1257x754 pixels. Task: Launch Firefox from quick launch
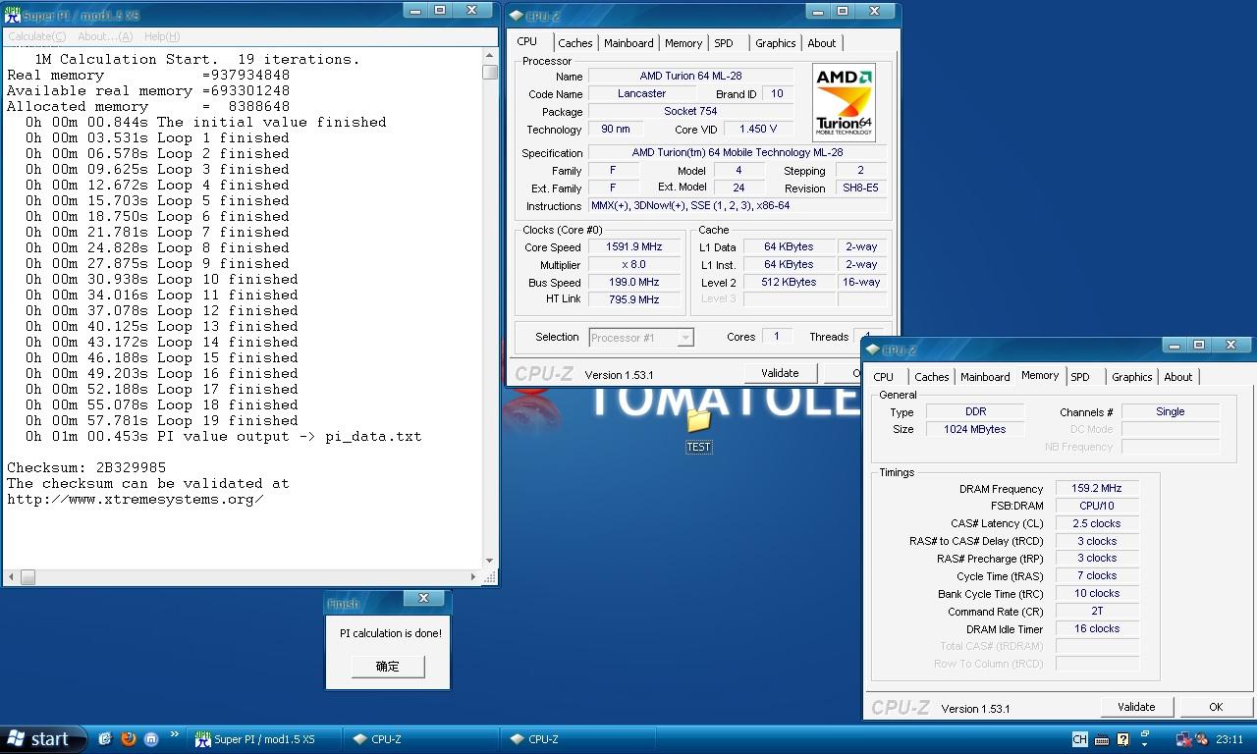128,739
